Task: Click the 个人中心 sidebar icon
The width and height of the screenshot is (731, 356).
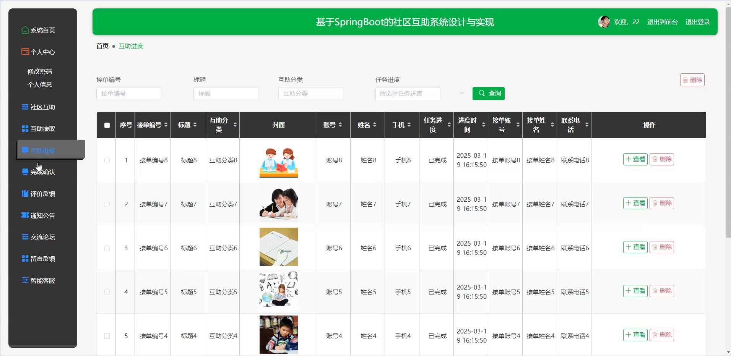Action: [x=25, y=52]
